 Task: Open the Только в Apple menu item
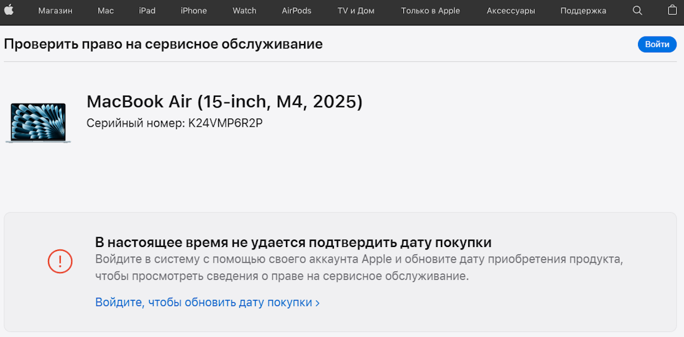[430, 11]
